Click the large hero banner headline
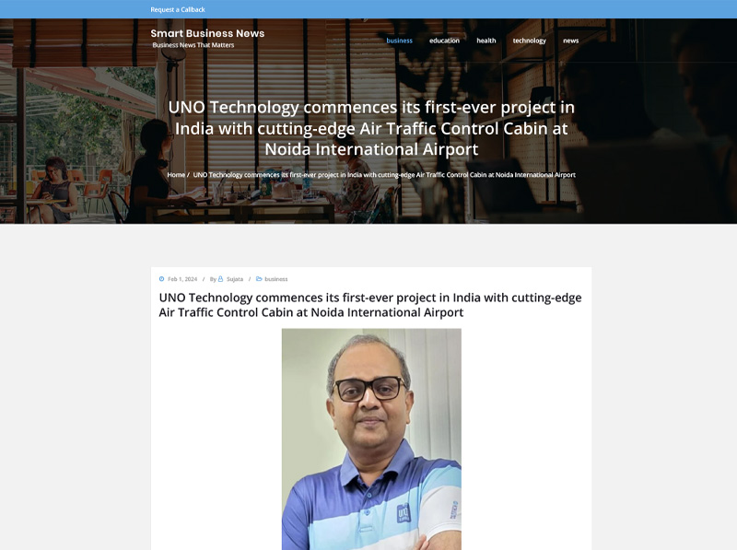737x550 pixels. (371, 128)
